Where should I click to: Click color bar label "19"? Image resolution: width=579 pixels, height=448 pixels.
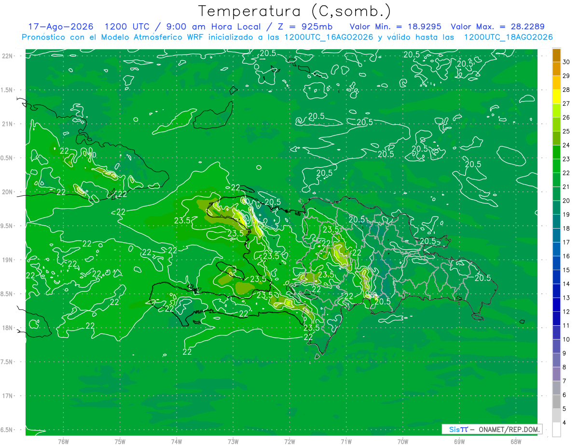(566, 215)
